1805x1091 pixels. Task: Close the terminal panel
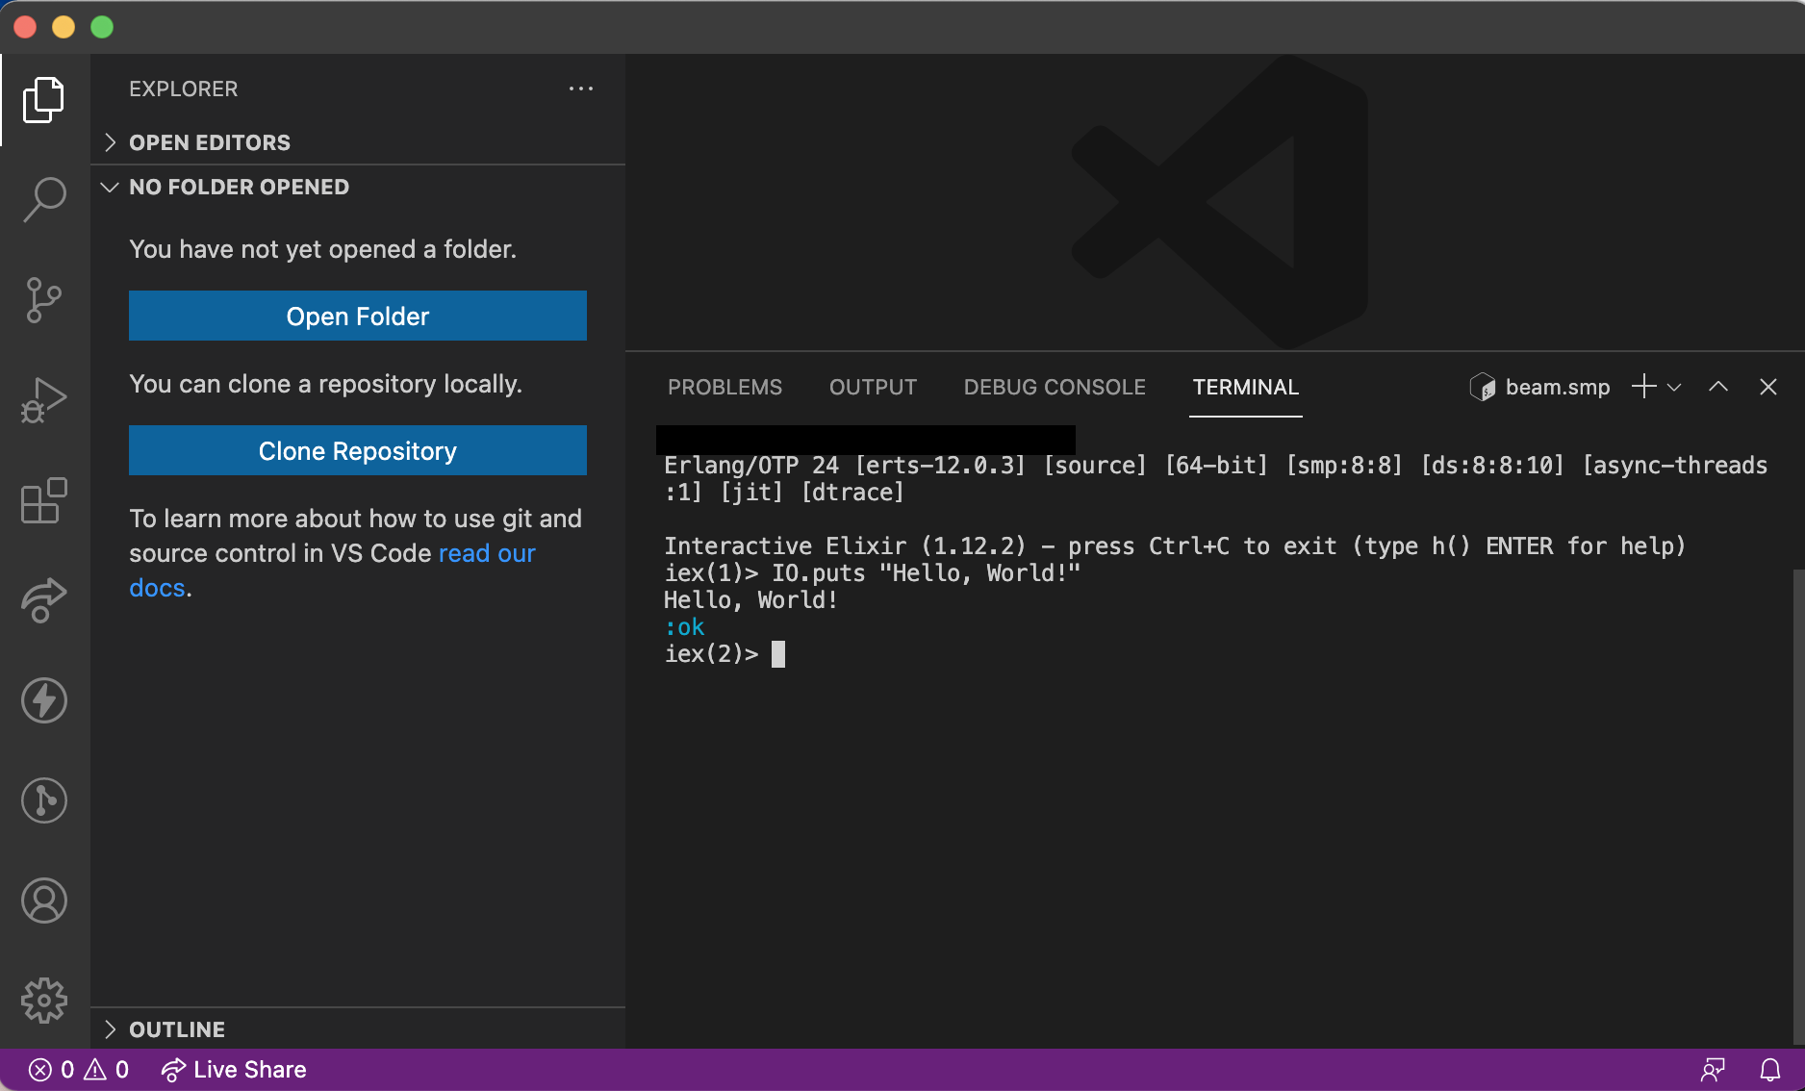tap(1768, 387)
